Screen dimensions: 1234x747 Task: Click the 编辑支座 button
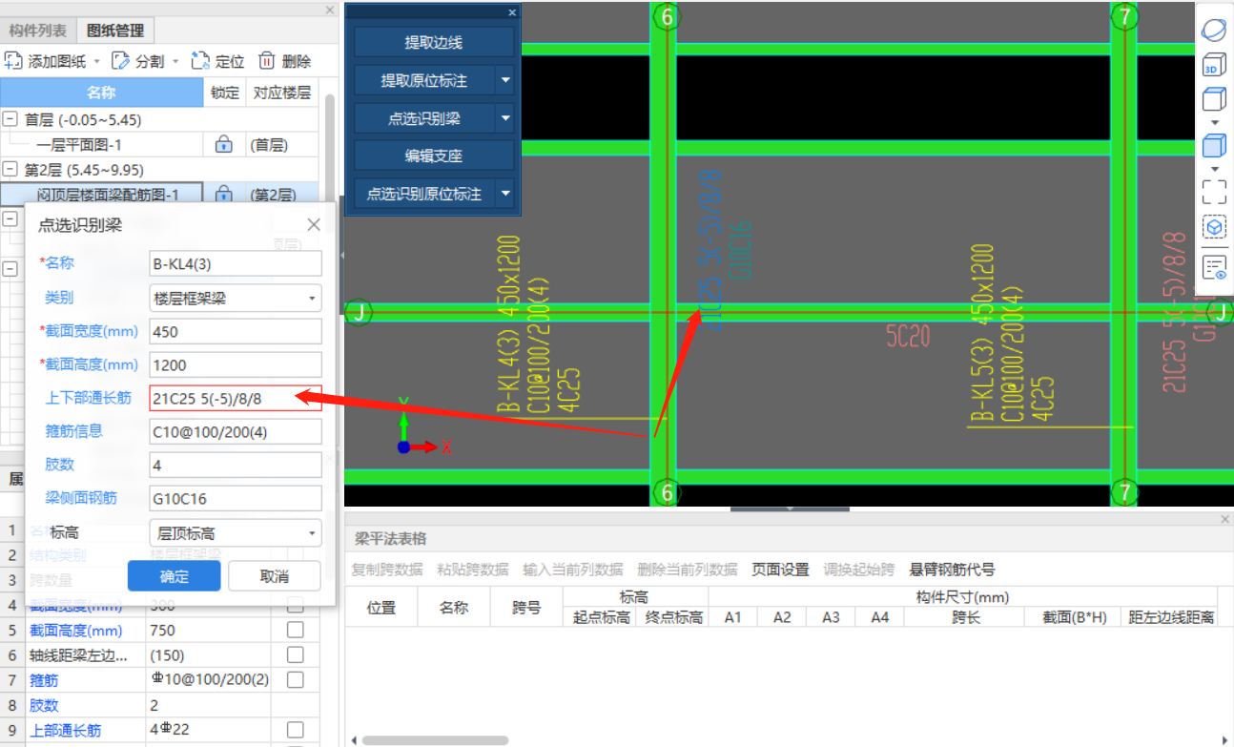[434, 156]
